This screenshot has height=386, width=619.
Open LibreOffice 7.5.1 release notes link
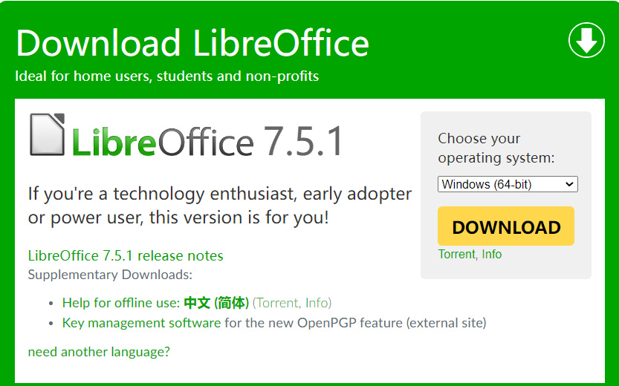coord(126,256)
